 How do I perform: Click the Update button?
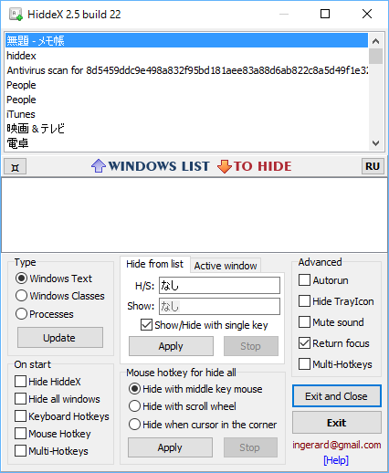click(x=60, y=338)
